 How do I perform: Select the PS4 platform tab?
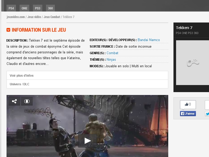pos(11,8)
